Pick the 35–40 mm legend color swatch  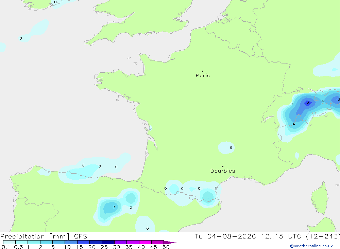pos(133,242)
